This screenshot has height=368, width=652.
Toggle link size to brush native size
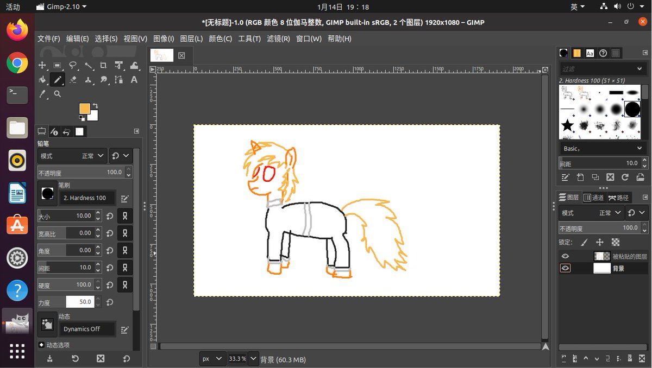(x=126, y=215)
